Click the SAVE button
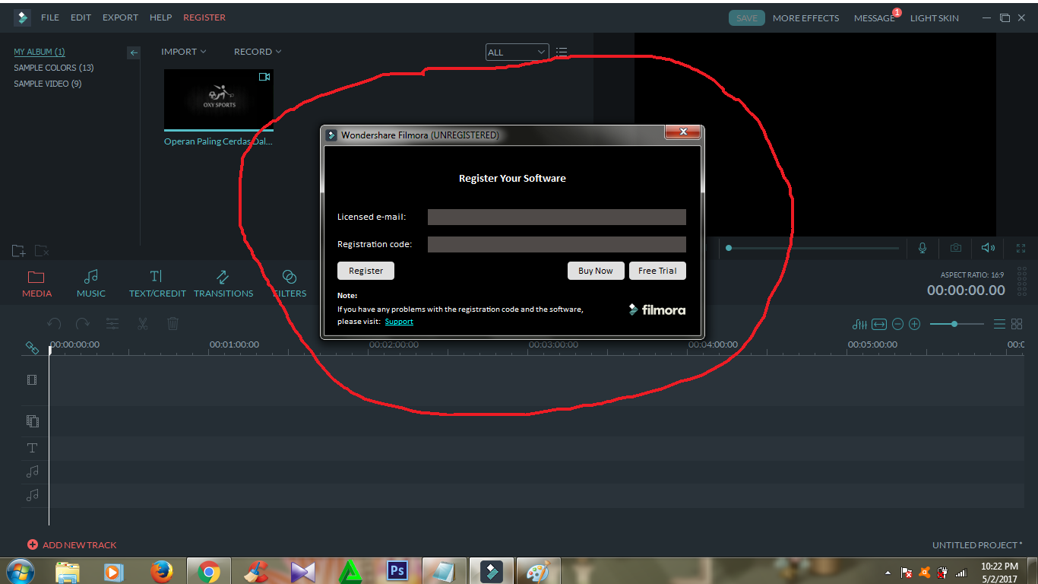 coord(747,18)
